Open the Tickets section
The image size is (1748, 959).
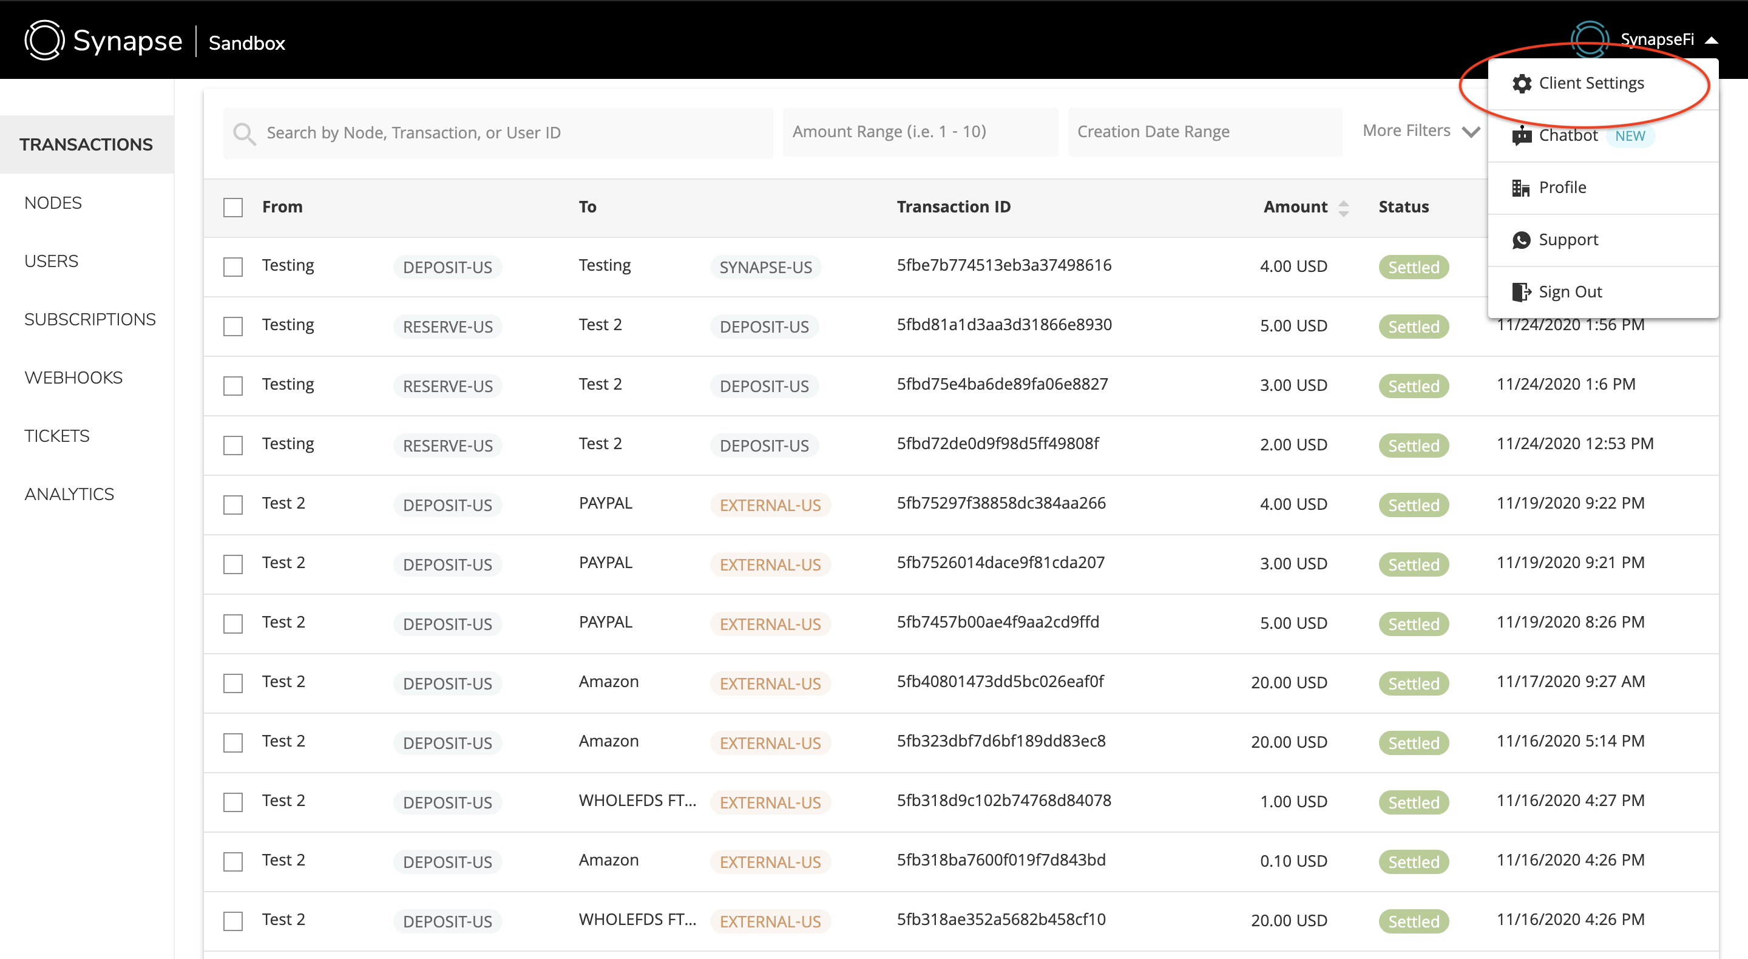pyautogui.click(x=57, y=436)
